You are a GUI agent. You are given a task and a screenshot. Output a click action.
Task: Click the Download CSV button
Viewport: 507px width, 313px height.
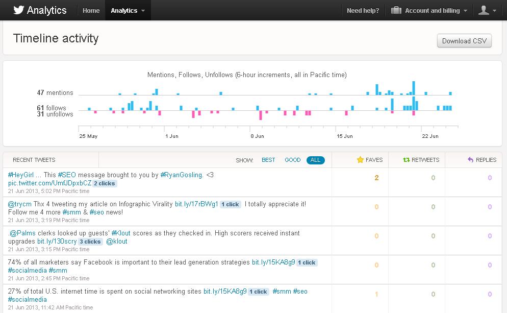coord(464,41)
